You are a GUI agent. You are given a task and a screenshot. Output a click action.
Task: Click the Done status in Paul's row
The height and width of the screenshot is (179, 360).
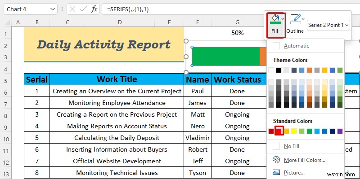tap(237, 91)
